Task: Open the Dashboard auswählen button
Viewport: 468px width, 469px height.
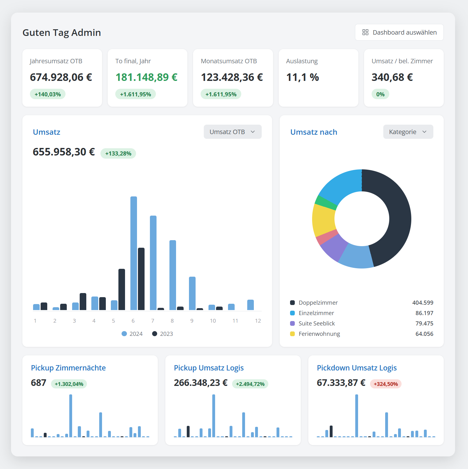Action: [399, 32]
